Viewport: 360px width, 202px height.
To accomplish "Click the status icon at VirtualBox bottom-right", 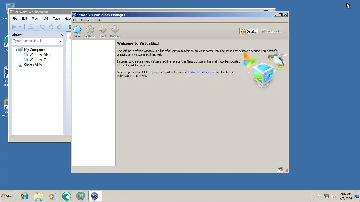I will (280, 169).
